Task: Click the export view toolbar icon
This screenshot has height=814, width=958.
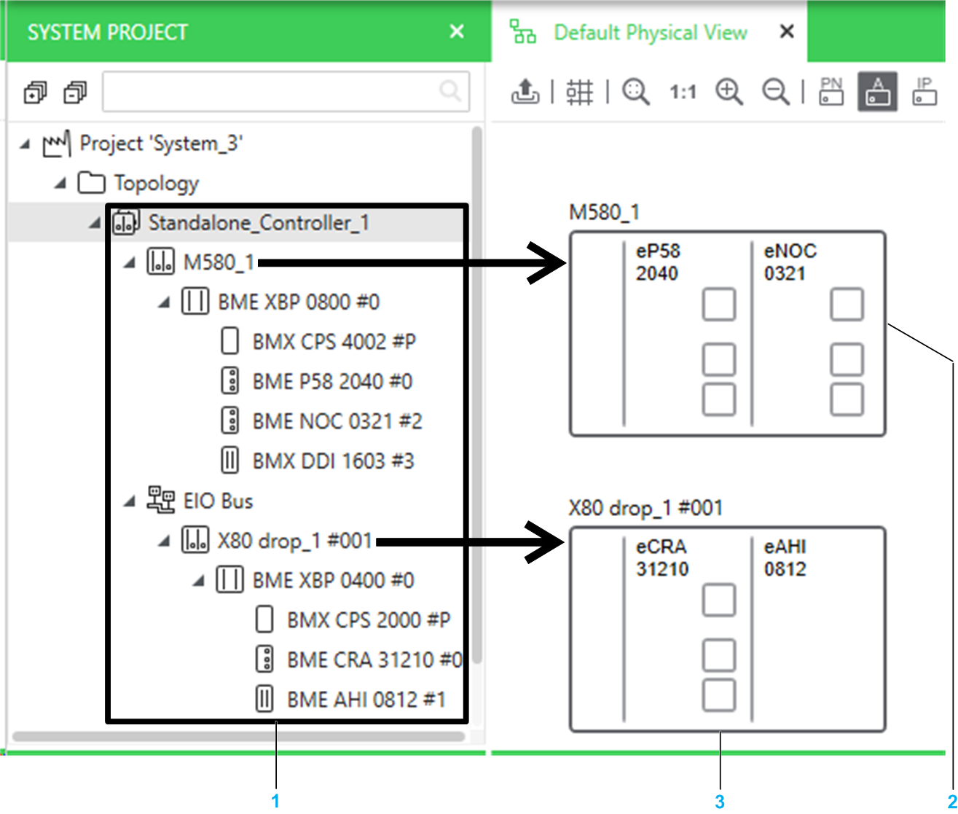Action: pos(525,92)
